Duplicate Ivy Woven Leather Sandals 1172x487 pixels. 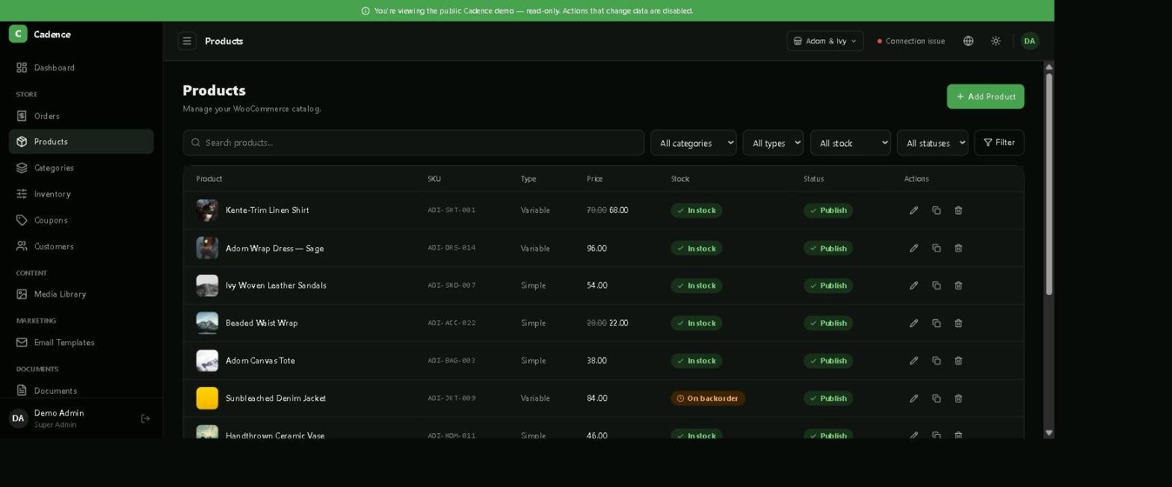[936, 285]
